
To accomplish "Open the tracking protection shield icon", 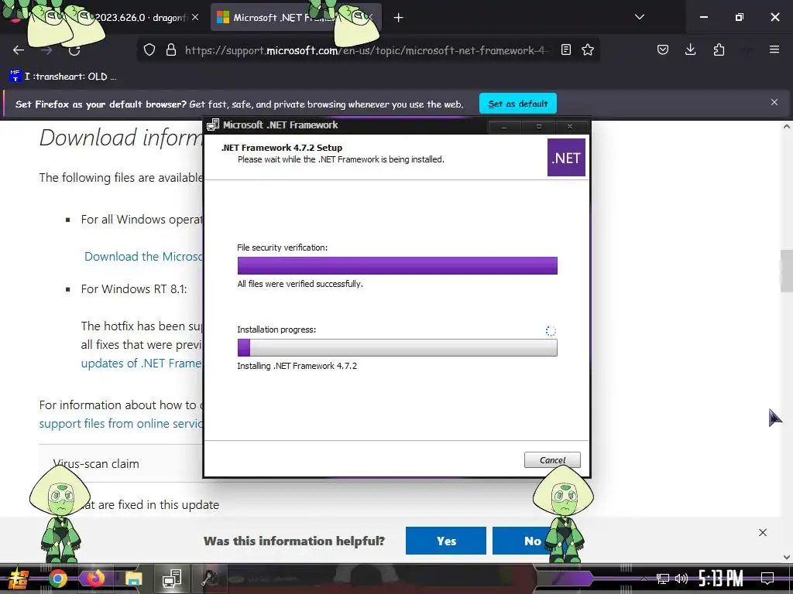I will 149,50.
